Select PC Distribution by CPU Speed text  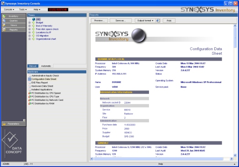46,93
